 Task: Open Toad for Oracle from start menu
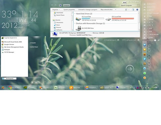(9, 38)
